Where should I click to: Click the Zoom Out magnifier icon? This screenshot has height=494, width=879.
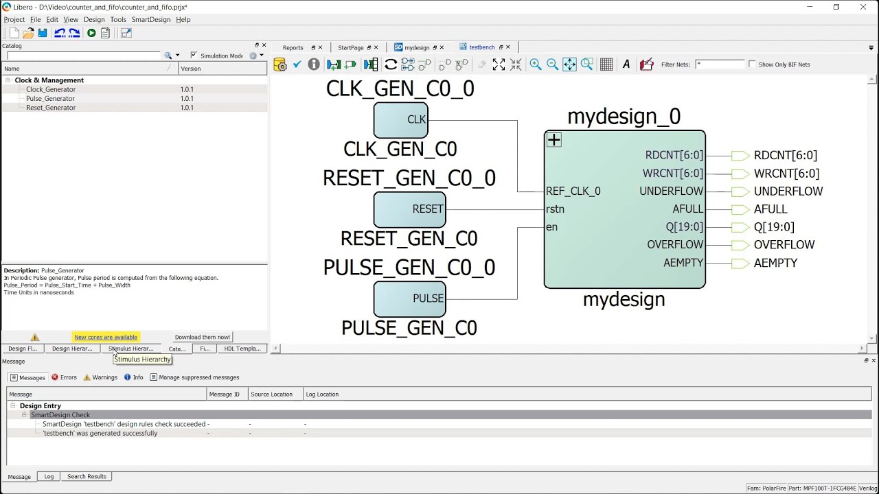click(552, 64)
